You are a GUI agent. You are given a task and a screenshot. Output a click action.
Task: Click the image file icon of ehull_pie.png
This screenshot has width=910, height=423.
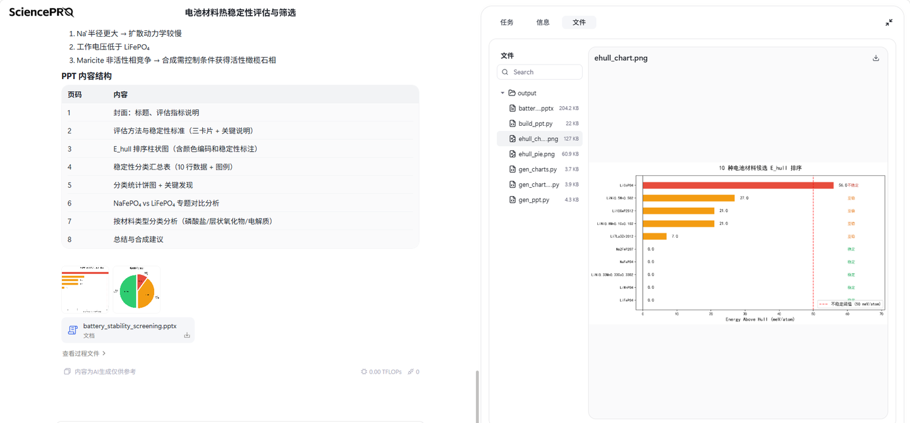coord(513,154)
